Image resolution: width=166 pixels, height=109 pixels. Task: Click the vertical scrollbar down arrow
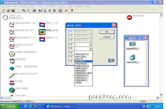click(x=161, y=94)
